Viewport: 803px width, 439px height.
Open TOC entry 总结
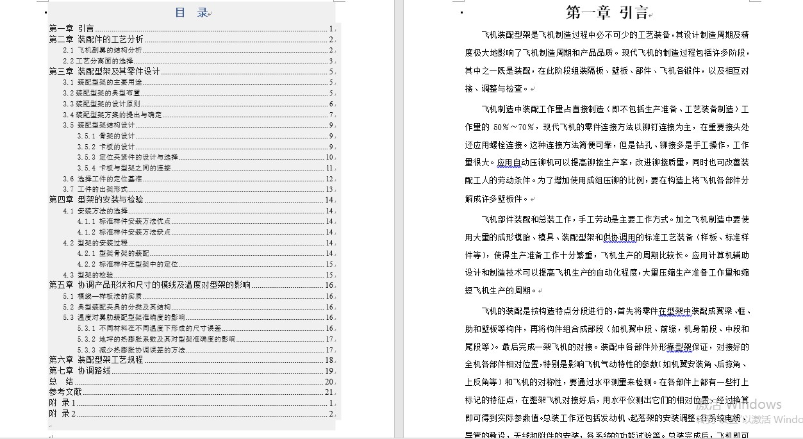tap(192, 381)
